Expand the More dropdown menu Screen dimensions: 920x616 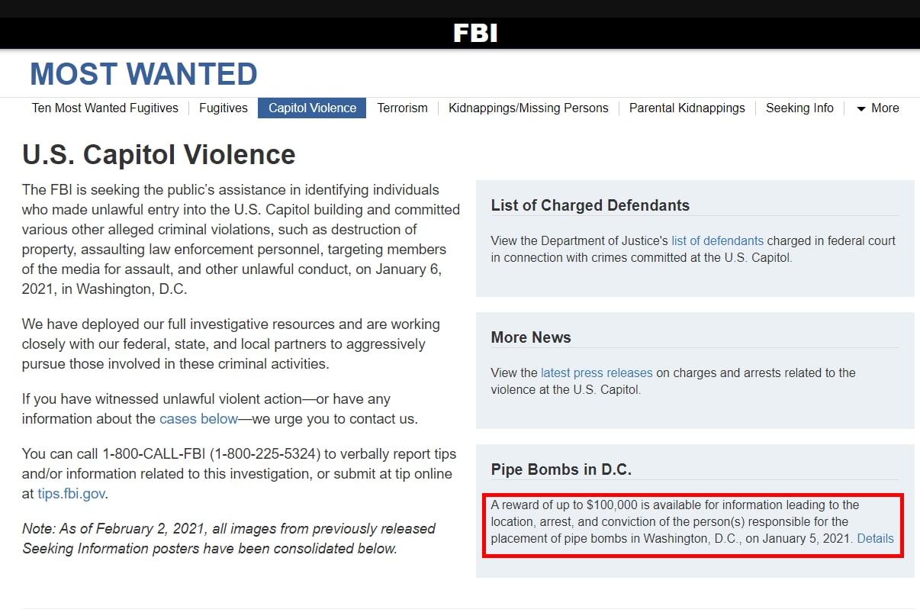point(877,108)
